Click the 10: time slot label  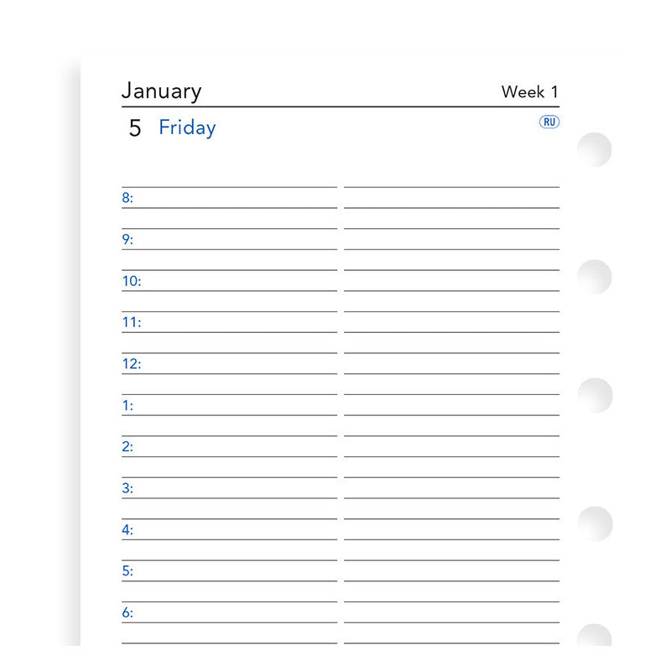tap(132, 282)
